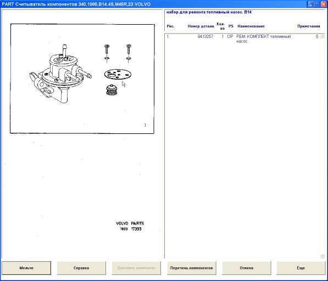Click the Мельче zoom-out button
Screen dimensions: 328x281
[26, 268]
